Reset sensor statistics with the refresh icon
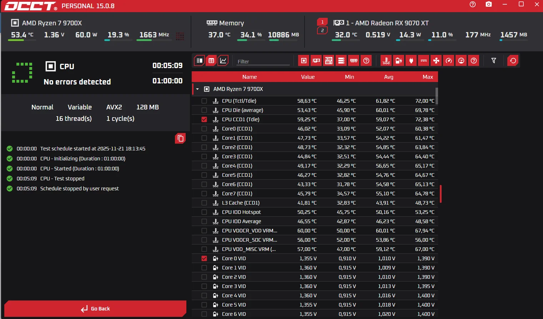This screenshot has width=543, height=319. click(513, 61)
